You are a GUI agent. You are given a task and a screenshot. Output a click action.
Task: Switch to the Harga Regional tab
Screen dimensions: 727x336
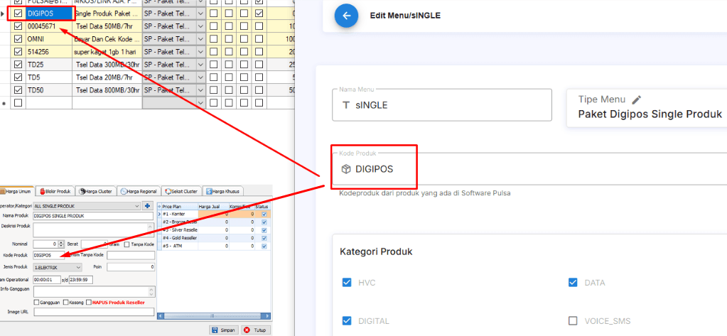[139, 191]
